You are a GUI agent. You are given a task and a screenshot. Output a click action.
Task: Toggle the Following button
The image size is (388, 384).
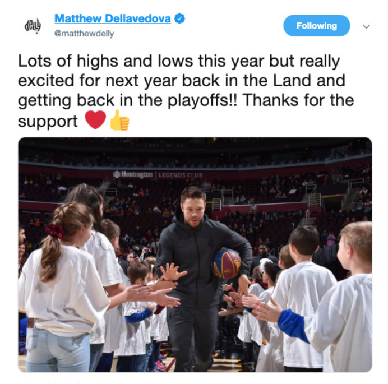pos(316,25)
